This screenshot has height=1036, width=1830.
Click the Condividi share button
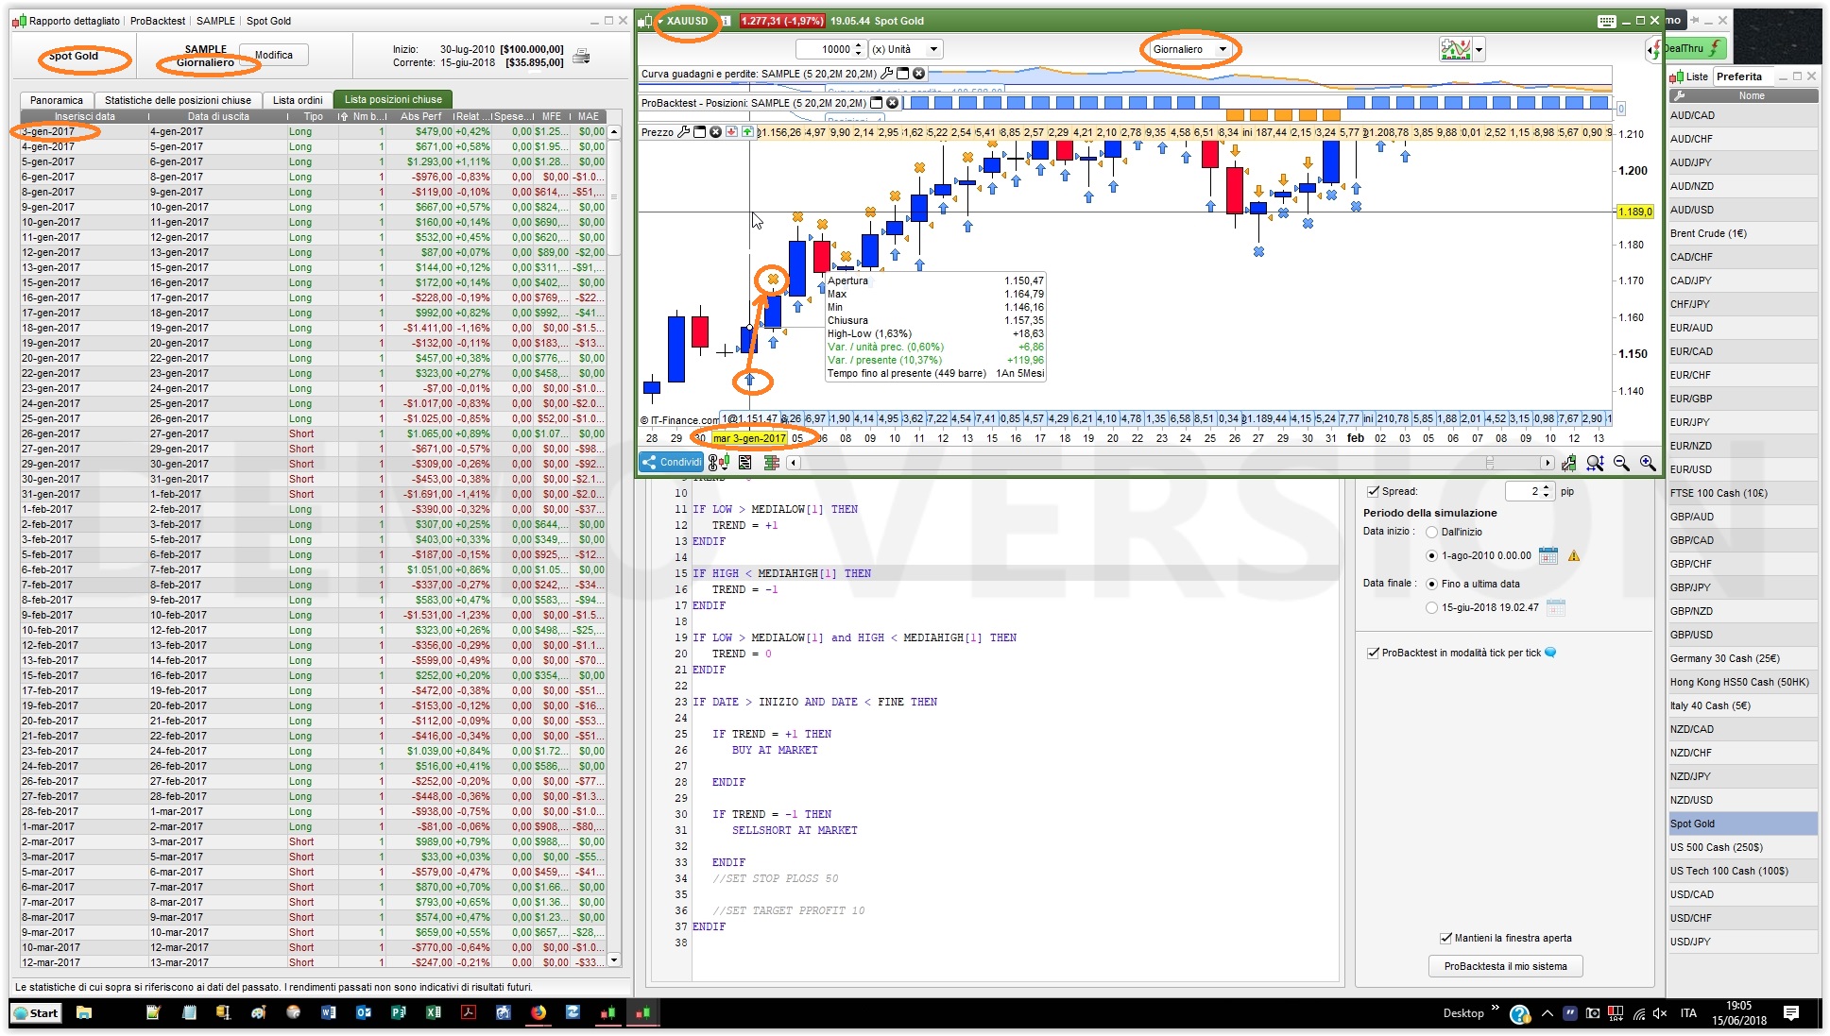click(671, 462)
